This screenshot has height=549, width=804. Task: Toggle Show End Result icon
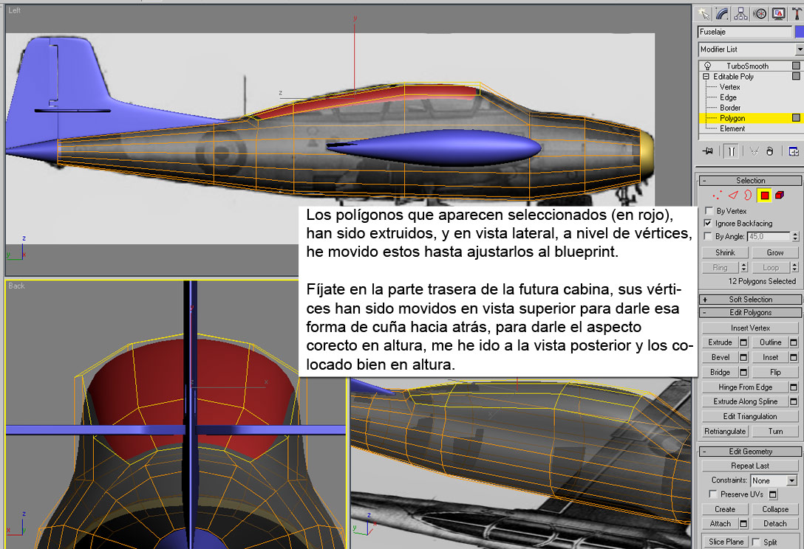(x=731, y=151)
